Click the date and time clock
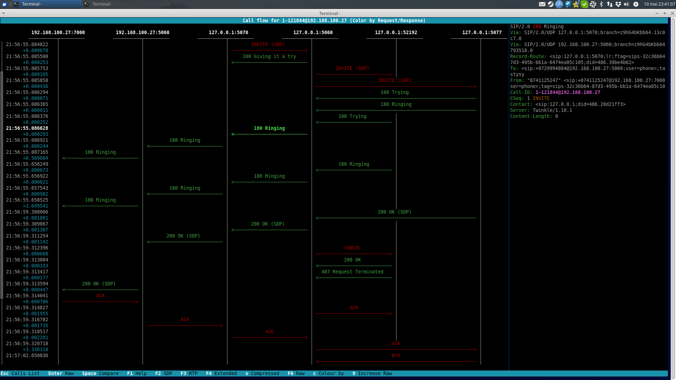Viewport: 676px width, 380px height. [x=659, y=4]
